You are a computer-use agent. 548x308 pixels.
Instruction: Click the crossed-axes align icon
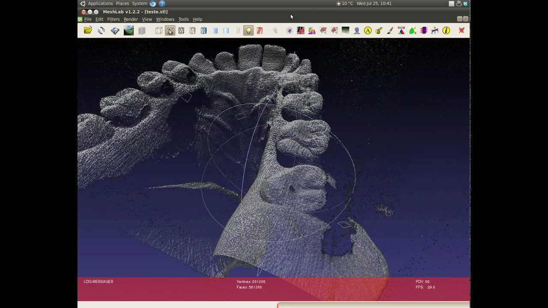pos(435,30)
